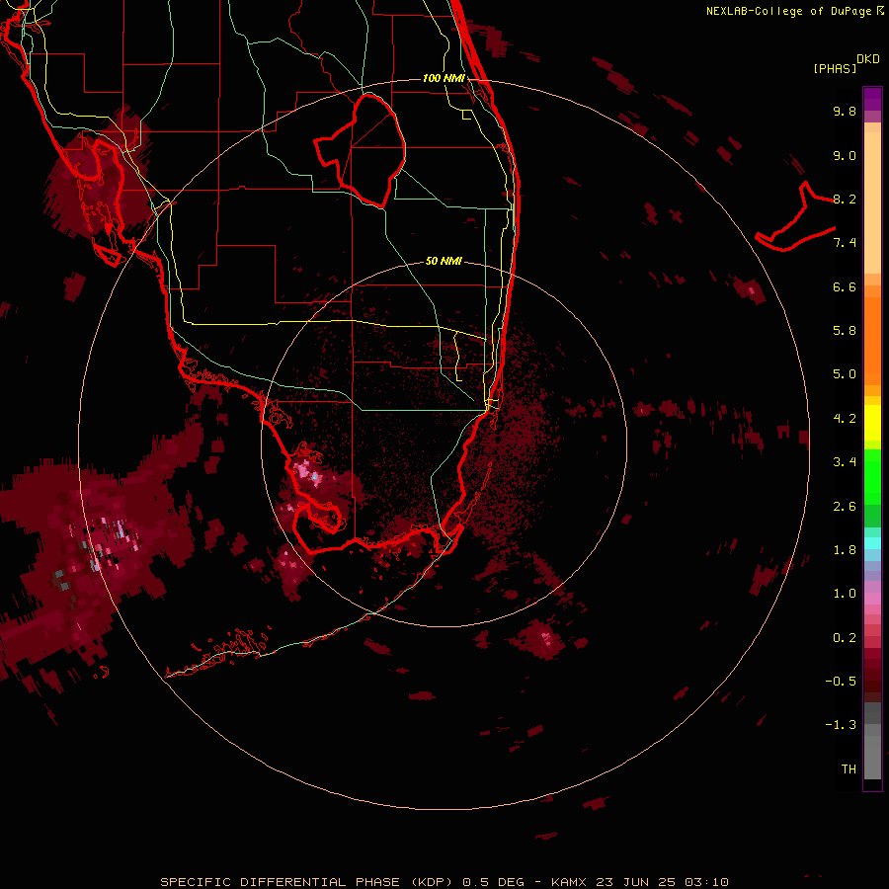Viewport: 889px width, 889px height.
Task: Pick the cyan band of the color bar
Action: click(872, 543)
